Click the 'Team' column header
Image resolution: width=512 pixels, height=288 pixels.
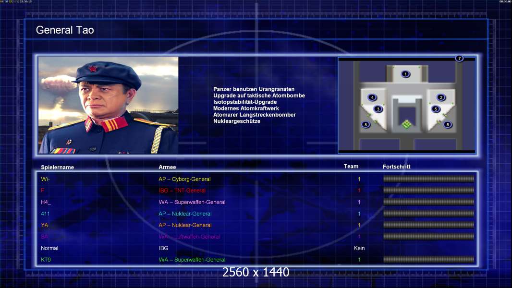pos(351,167)
